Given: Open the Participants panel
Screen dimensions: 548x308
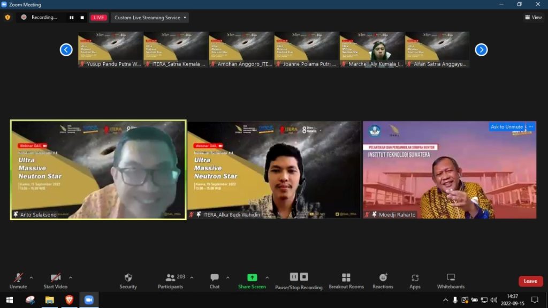Looking at the screenshot, I should pos(171,281).
